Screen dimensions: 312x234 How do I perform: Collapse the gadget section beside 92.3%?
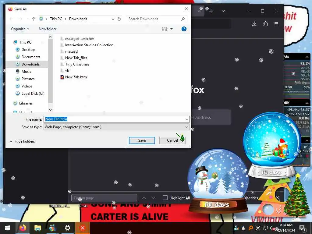coord(307,57)
